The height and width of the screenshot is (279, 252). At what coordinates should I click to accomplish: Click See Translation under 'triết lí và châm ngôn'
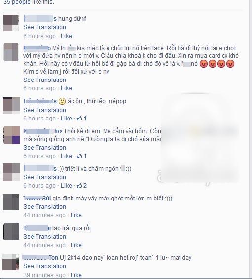44,177
